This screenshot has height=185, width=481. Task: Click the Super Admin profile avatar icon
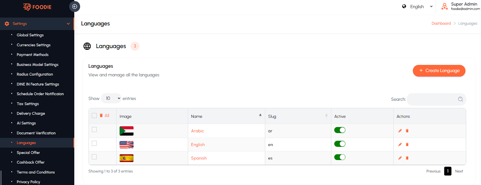[444, 6]
